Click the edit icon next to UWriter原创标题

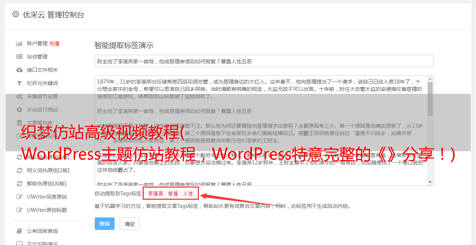(x=20, y=210)
